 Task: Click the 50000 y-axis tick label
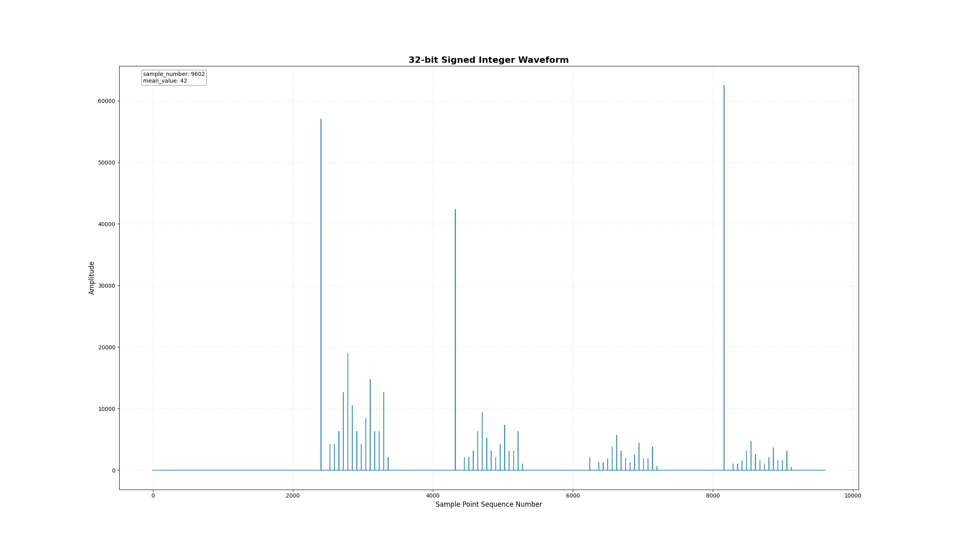tap(106, 163)
